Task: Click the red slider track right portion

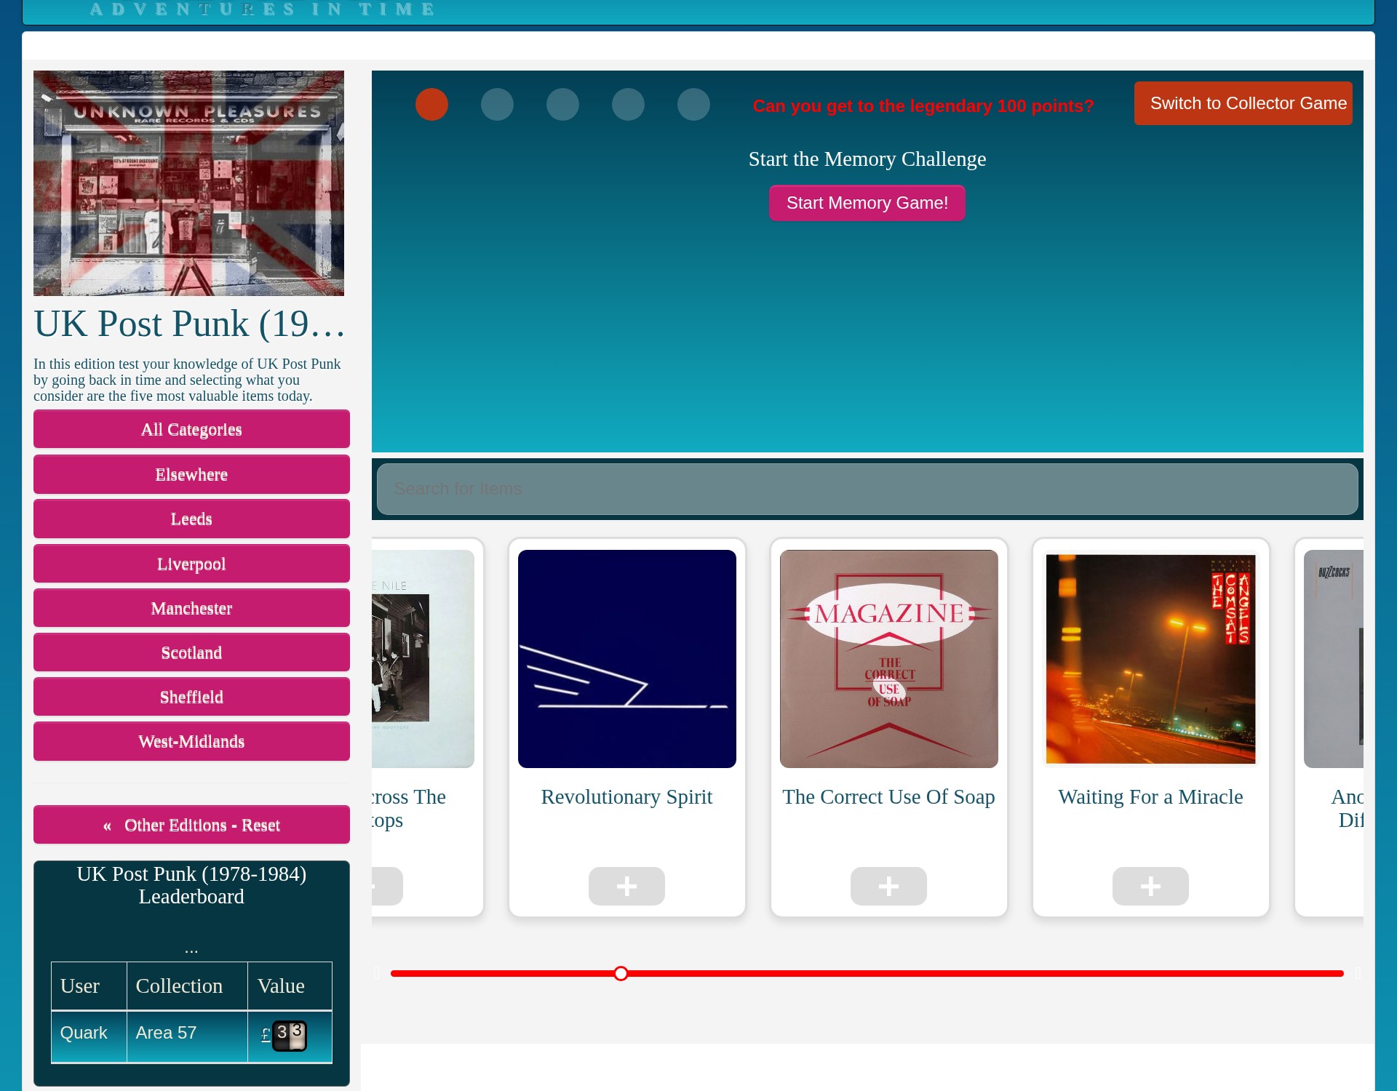Action: tap(986, 973)
